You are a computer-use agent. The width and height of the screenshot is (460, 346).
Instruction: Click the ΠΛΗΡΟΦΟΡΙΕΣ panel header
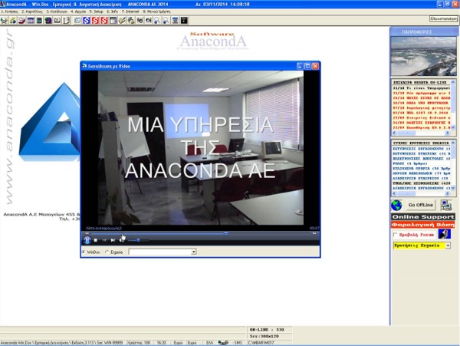[x=424, y=31]
